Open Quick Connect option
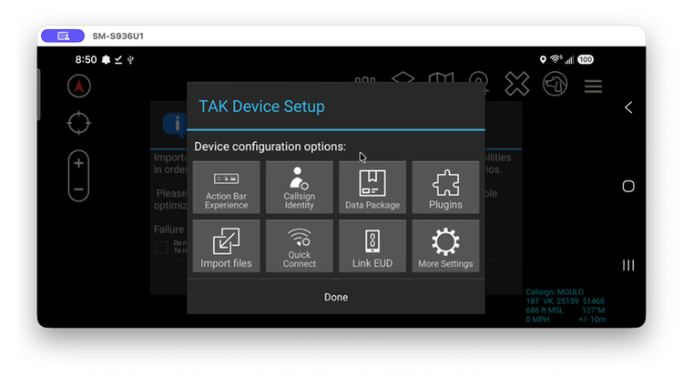Image resolution: width=683 pixels, height=377 pixels. point(300,246)
